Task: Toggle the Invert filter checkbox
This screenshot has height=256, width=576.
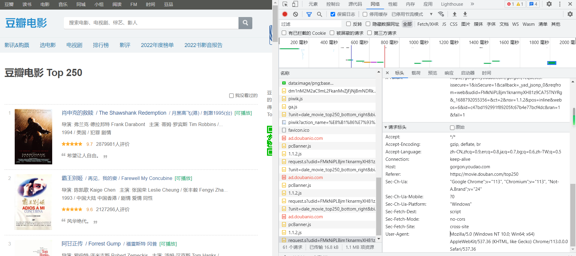Action: pos(348,24)
